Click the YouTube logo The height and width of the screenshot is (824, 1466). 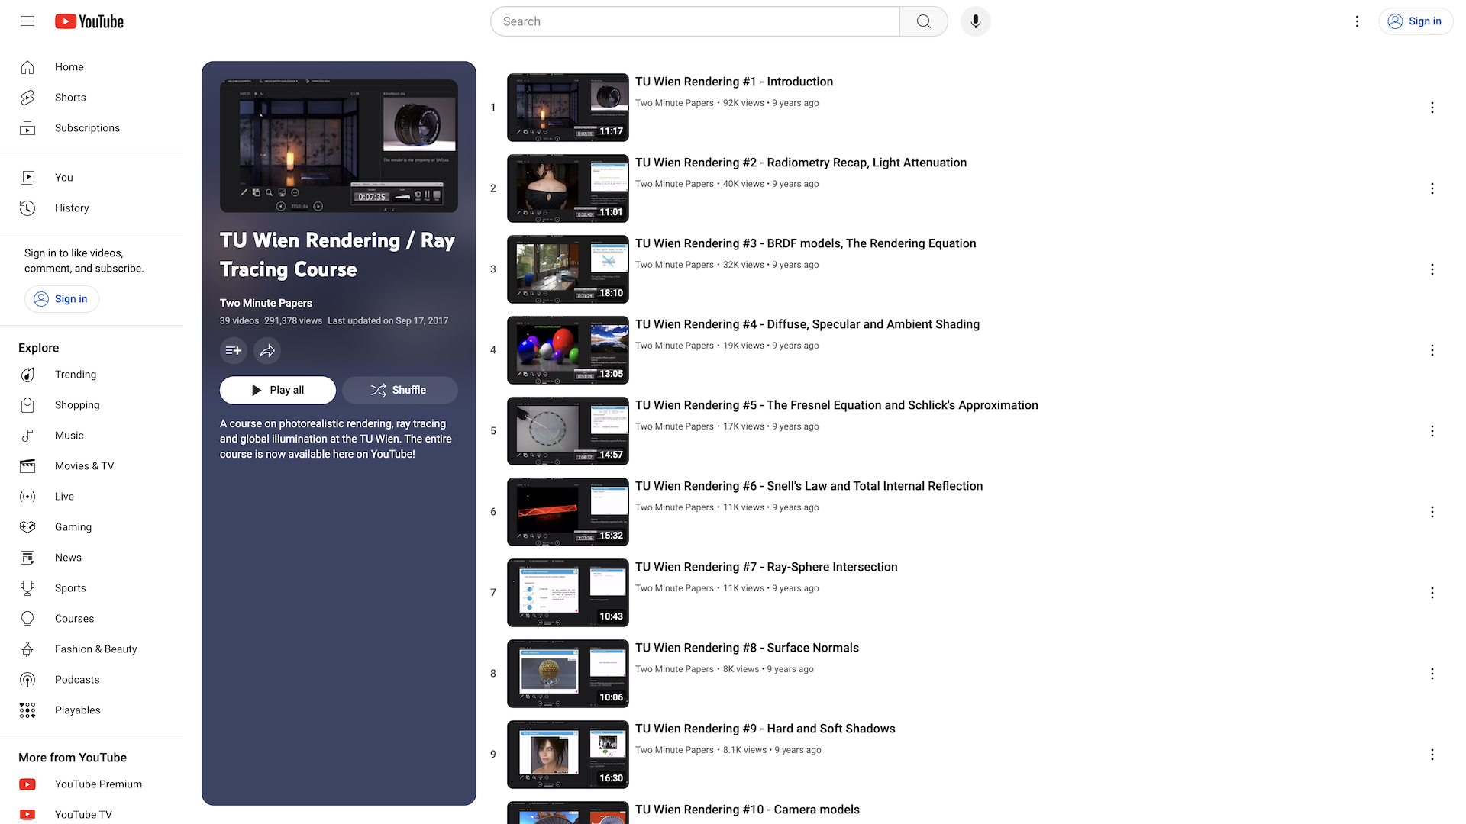(89, 21)
